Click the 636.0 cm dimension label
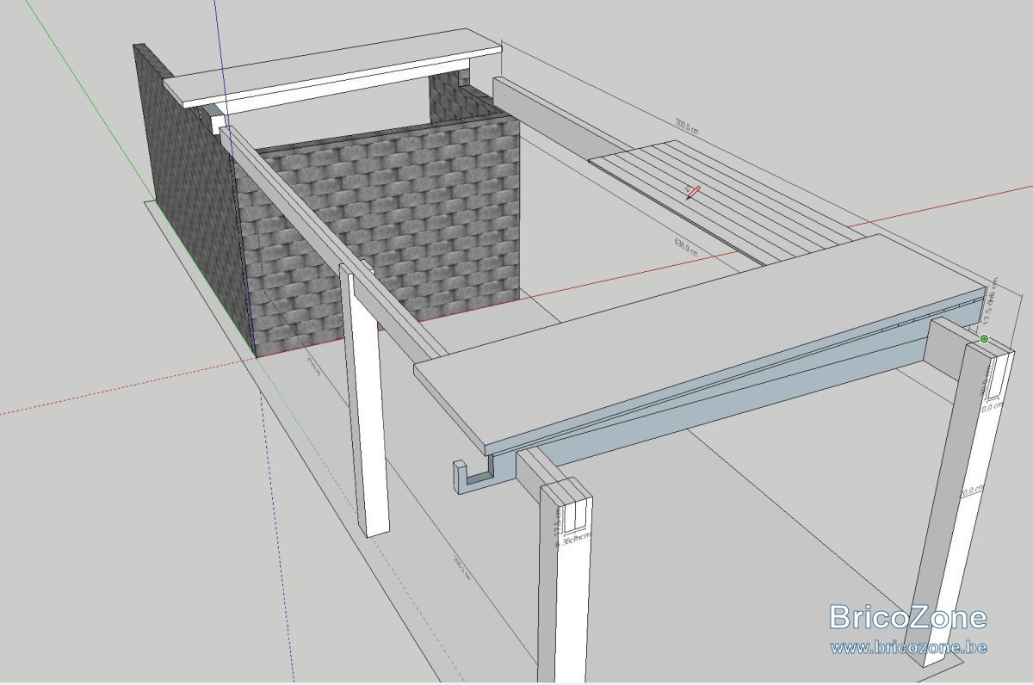 point(687,247)
